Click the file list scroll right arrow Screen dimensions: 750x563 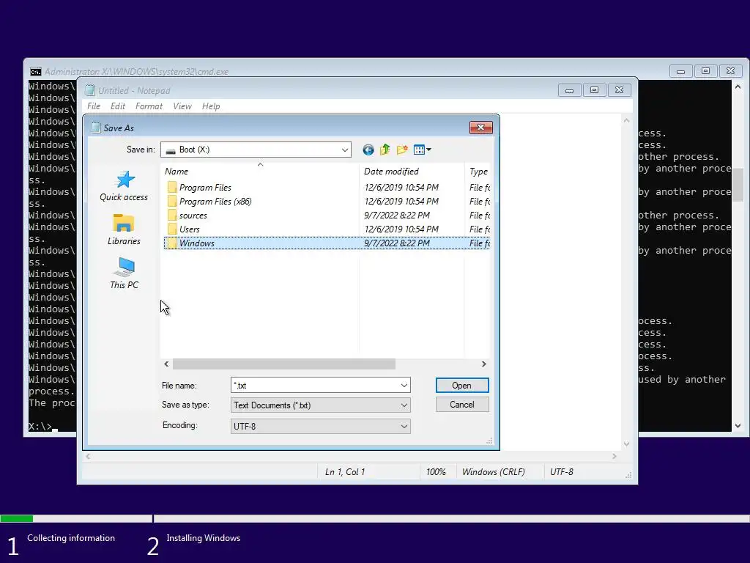[x=483, y=364]
